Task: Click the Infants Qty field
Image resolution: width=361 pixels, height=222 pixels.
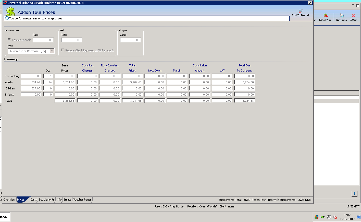Action: (48, 95)
